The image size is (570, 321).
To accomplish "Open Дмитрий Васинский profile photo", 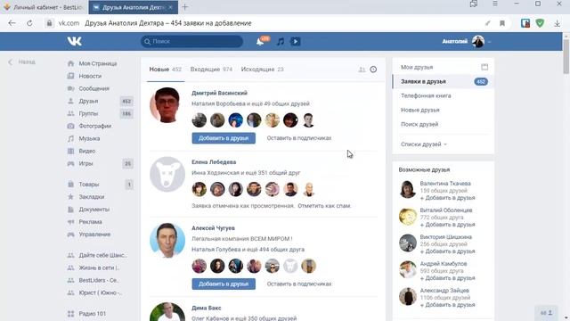I will [167, 105].
